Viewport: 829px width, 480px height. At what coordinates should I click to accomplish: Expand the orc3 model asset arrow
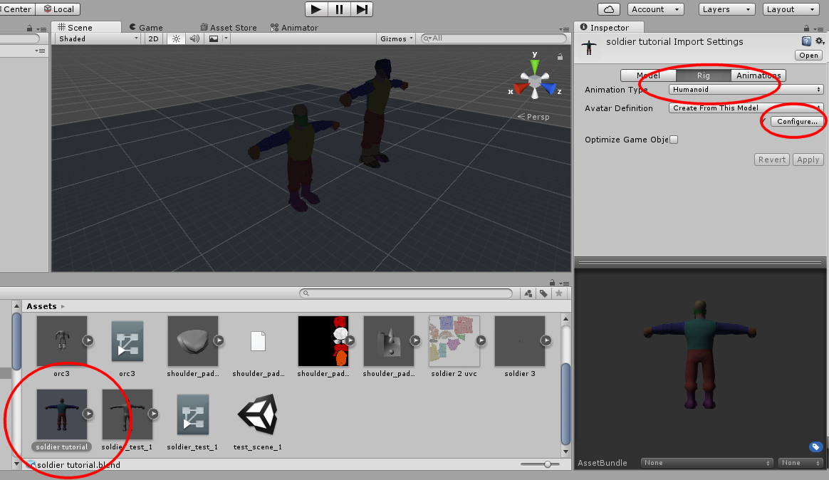88,341
